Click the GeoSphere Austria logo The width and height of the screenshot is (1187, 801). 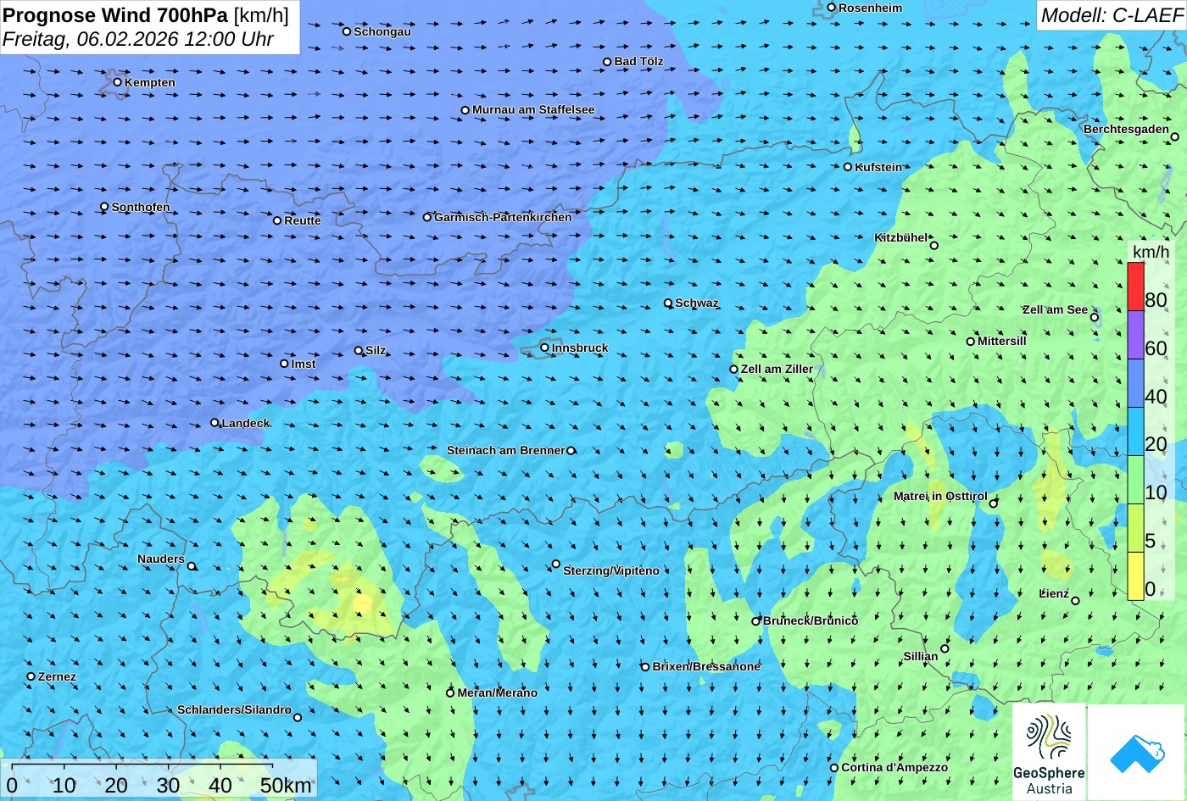tap(1049, 752)
